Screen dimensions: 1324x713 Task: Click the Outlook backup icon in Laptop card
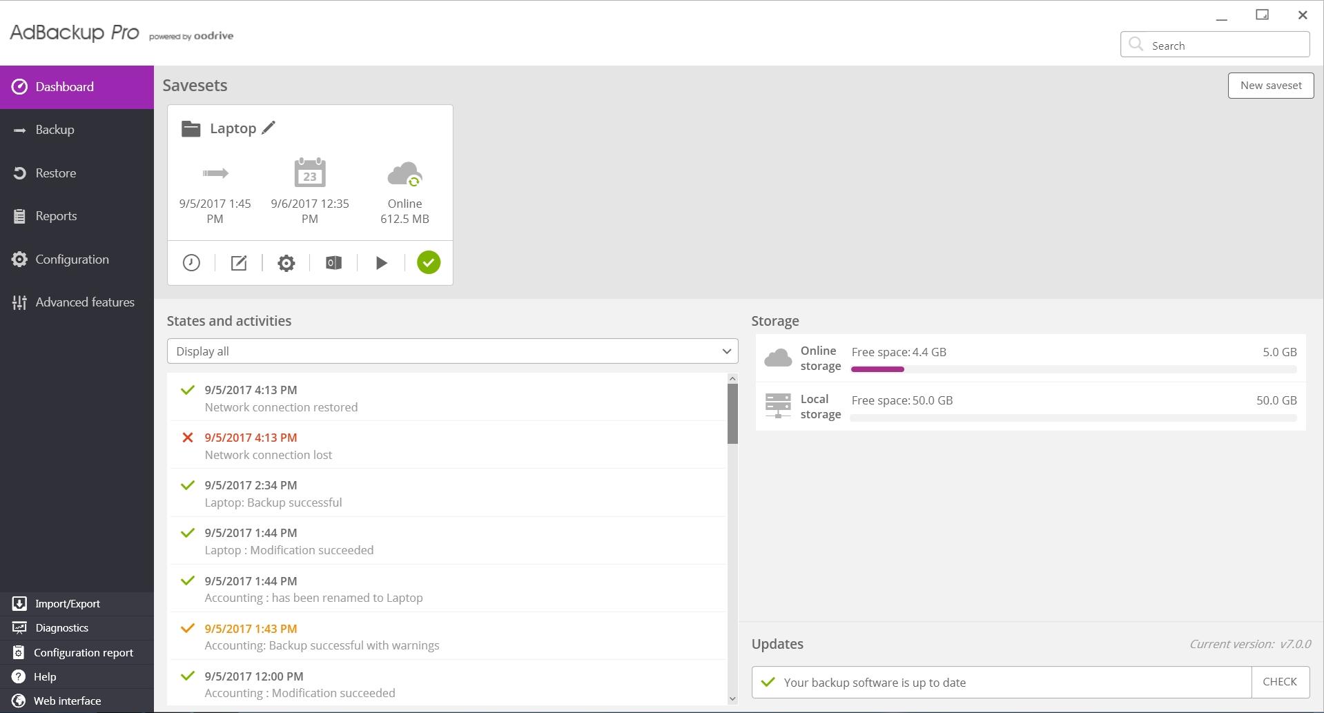333,263
